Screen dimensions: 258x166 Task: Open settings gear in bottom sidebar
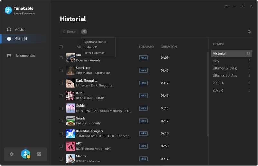tap(12, 154)
